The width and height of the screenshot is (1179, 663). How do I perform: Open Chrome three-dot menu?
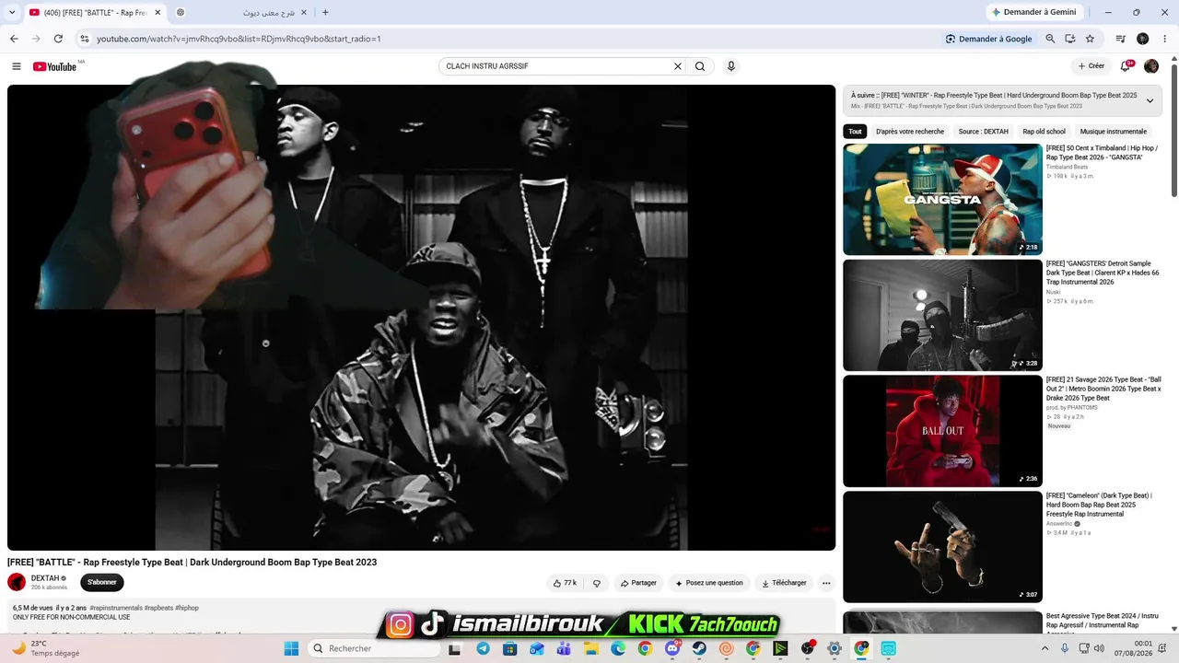pyautogui.click(x=1164, y=39)
